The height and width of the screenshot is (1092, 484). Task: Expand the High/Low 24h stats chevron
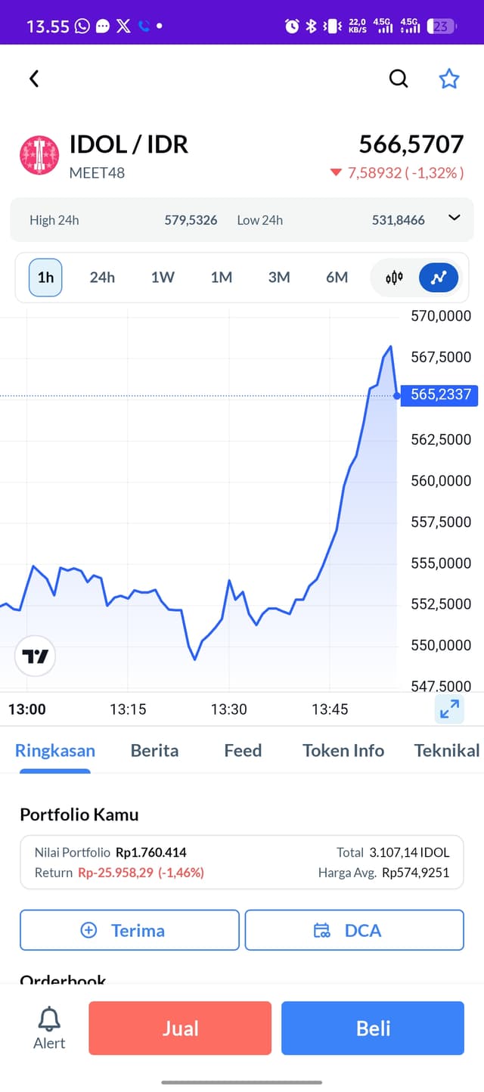pyautogui.click(x=454, y=218)
